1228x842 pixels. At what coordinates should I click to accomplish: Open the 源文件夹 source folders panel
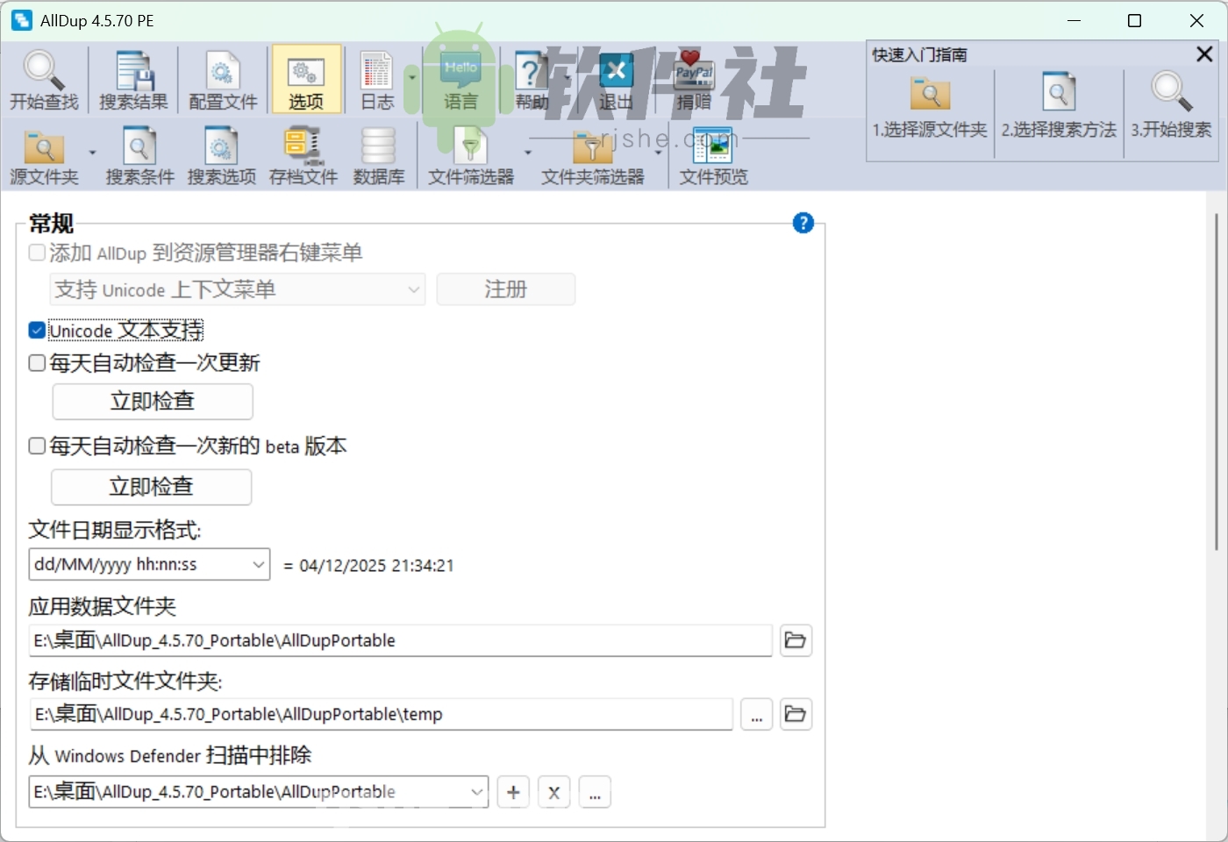(x=45, y=154)
